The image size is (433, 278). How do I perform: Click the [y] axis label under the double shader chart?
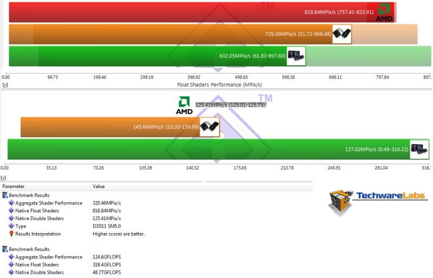(x=3, y=178)
